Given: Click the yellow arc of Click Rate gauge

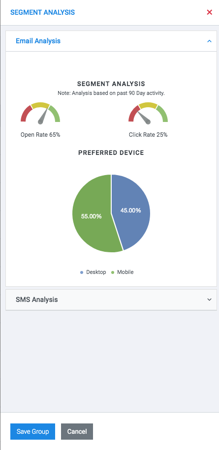Looking at the screenshot, I should (x=148, y=105).
